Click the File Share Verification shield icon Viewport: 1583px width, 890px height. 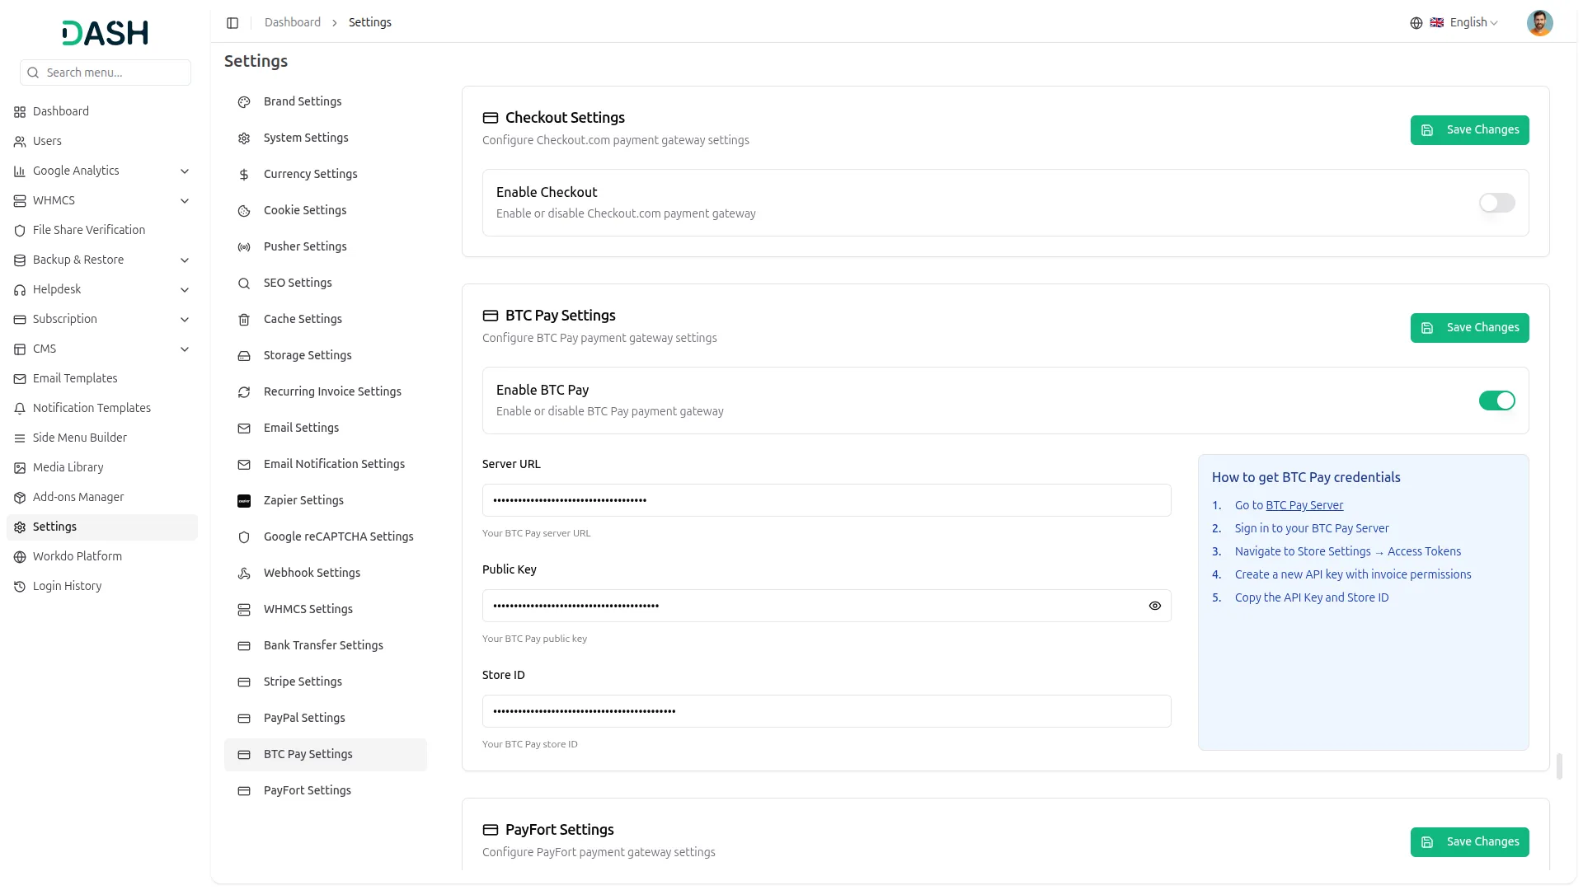(20, 231)
